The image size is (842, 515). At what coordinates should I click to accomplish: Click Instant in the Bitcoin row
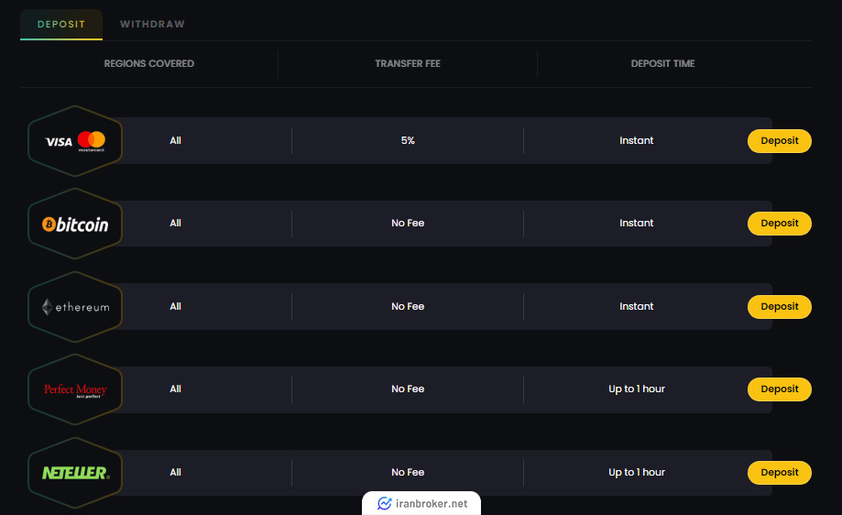(637, 224)
